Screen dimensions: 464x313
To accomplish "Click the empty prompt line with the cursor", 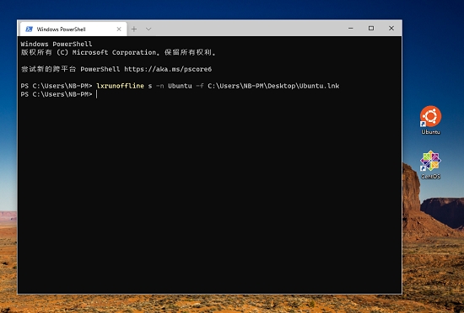I will pyautogui.click(x=59, y=94).
